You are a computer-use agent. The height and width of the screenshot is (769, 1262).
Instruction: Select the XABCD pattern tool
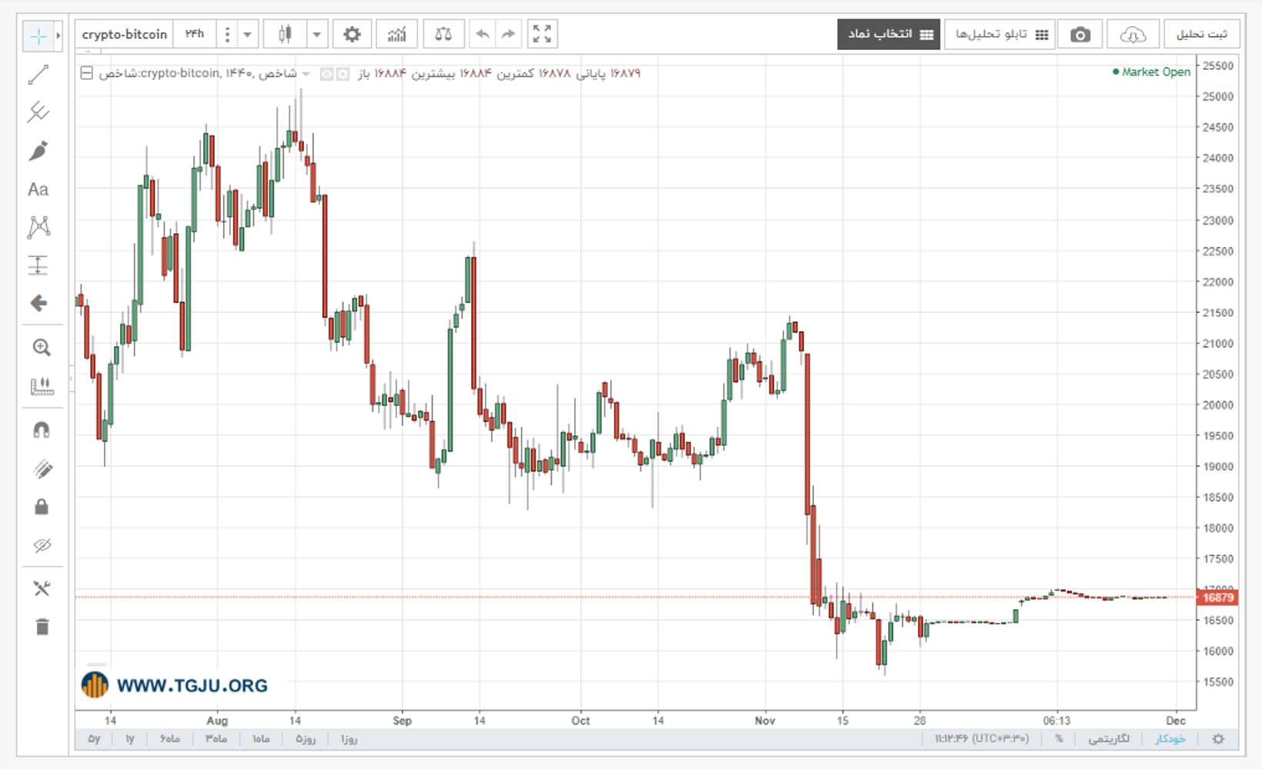(x=38, y=227)
